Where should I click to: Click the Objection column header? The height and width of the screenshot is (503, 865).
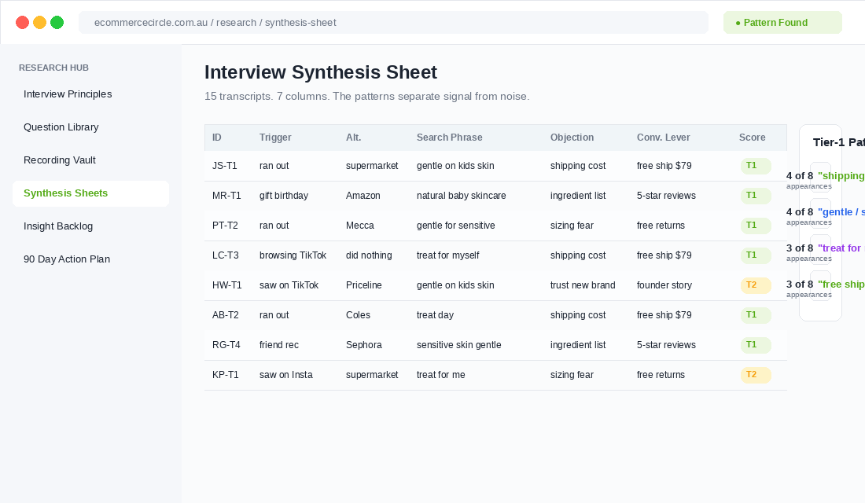[572, 138]
